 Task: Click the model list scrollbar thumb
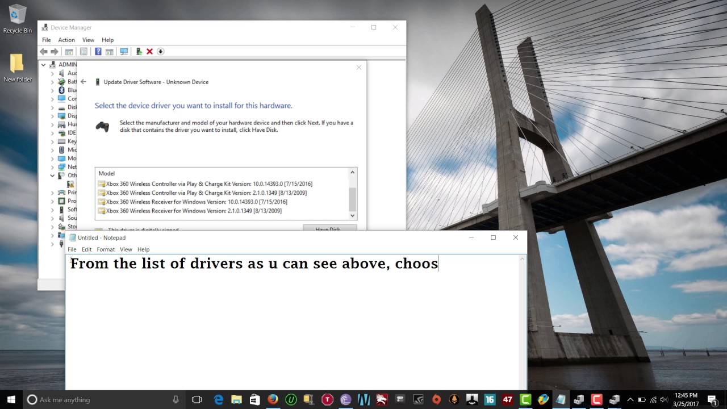[x=353, y=199]
